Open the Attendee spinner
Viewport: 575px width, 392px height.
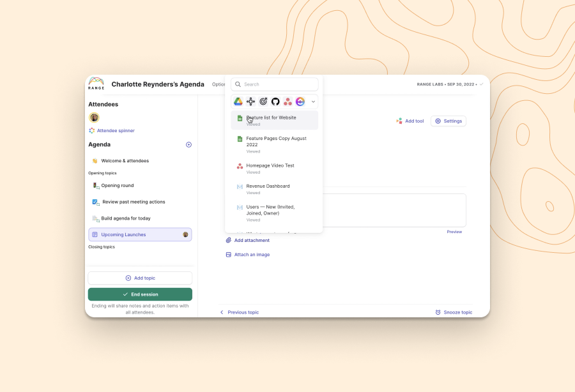click(x=112, y=130)
